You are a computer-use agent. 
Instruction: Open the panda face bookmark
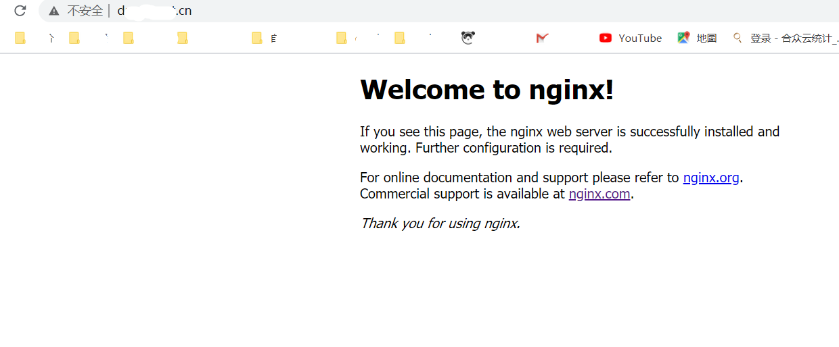[x=468, y=38]
